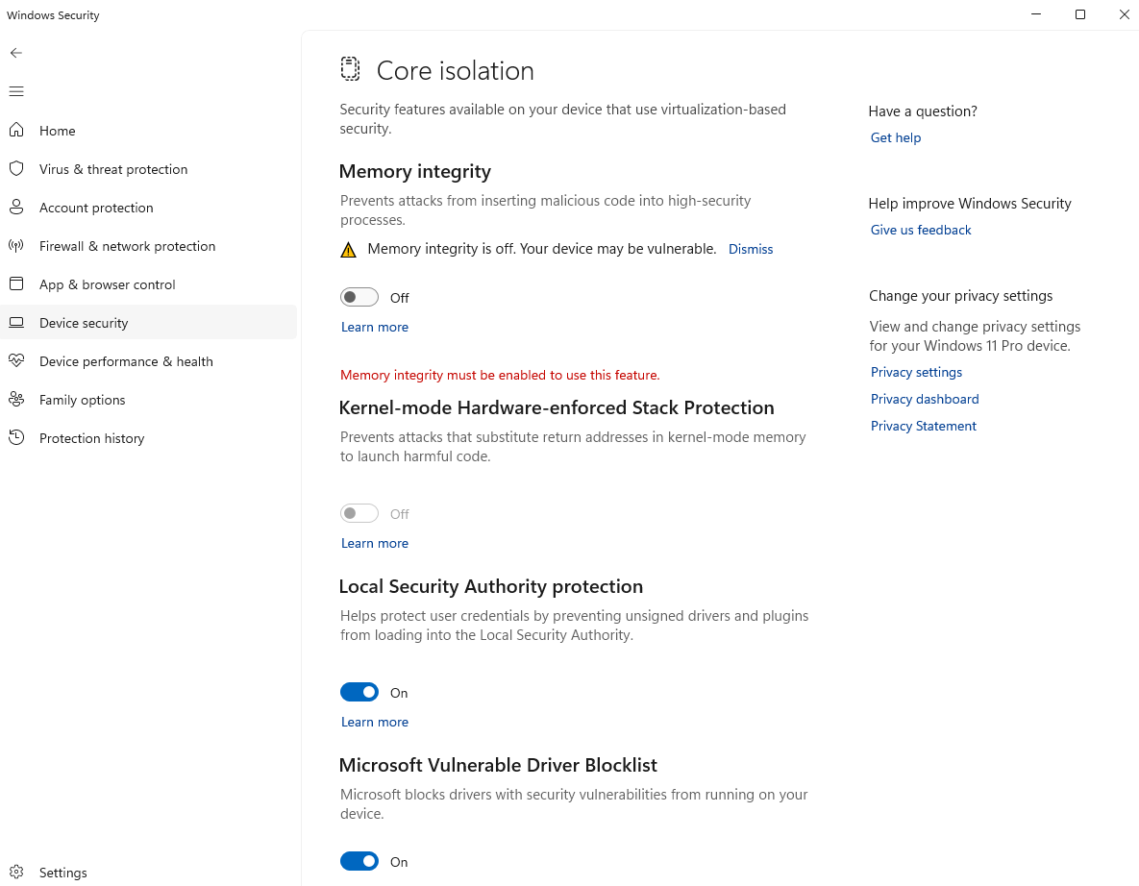Screen dimensions: 1139x886
Task: Select the Virus & threat protection shield icon
Action: [x=16, y=169]
